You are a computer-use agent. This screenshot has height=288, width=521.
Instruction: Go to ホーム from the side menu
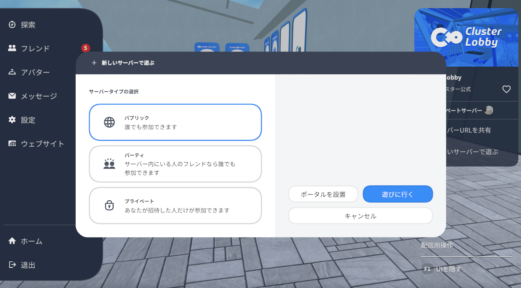pos(32,241)
